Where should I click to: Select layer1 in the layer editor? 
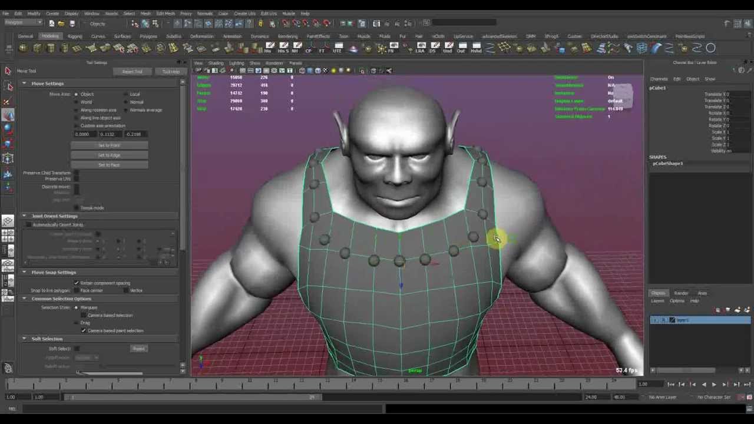(700, 320)
